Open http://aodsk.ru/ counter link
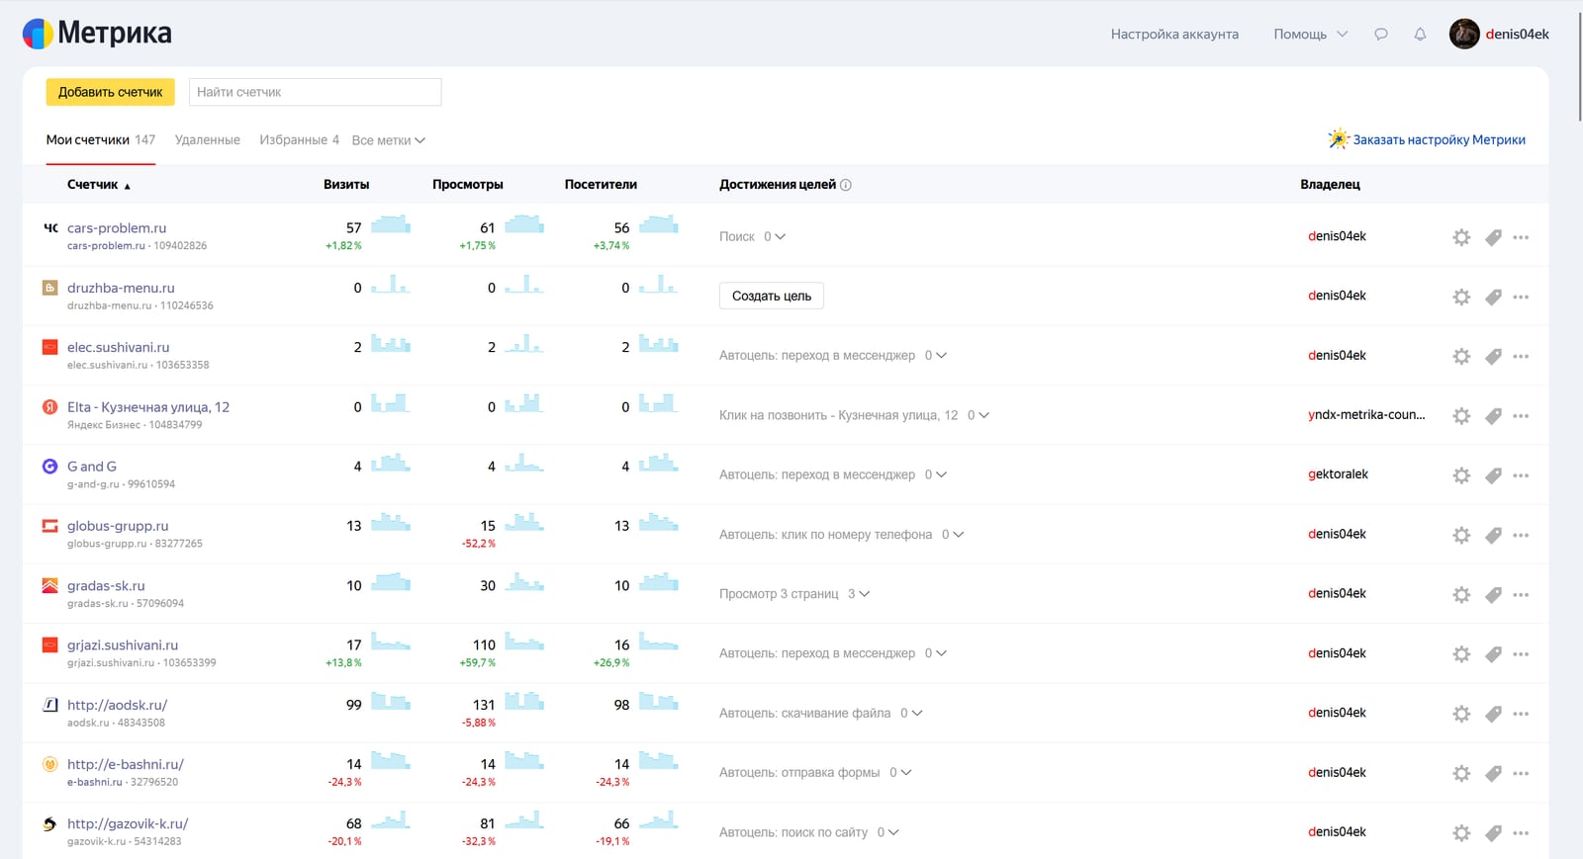1583x859 pixels. [117, 705]
